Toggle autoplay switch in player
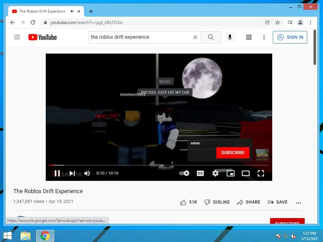The height and width of the screenshot is (242, 323). pos(184,173)
